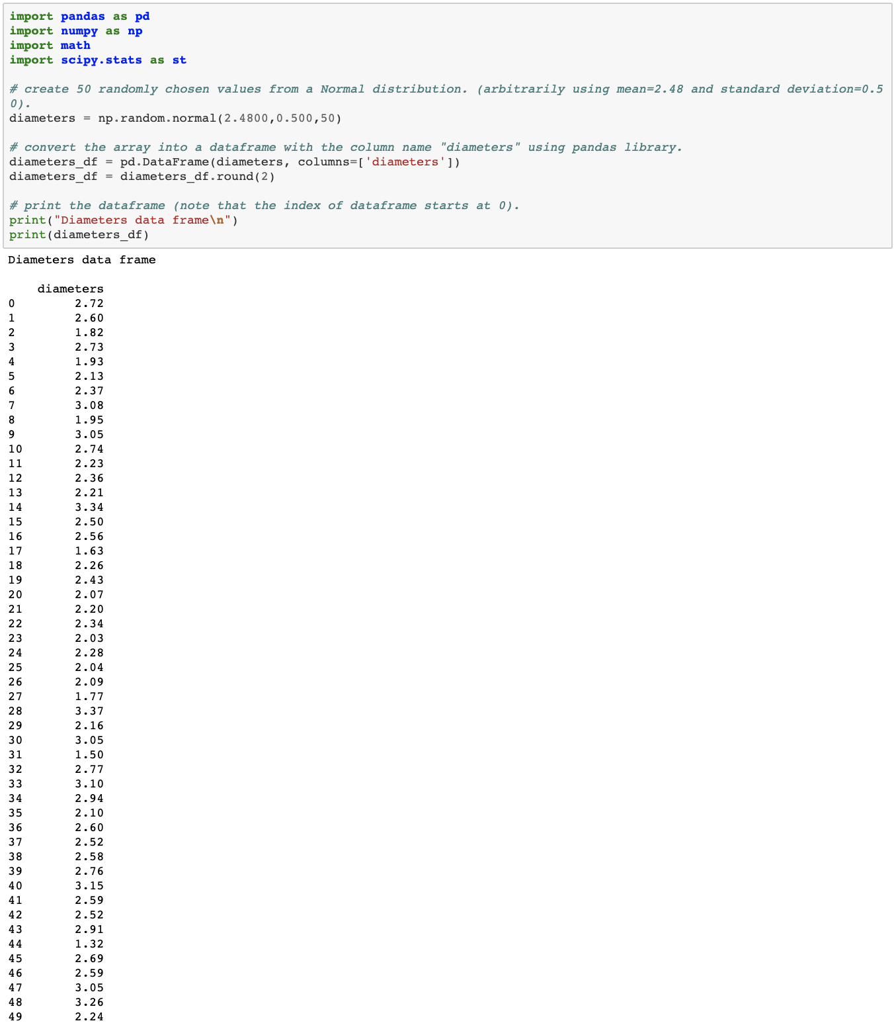Click value 2.24 in row 49
Screen dimensions: 894x1027
[89, 1017]
